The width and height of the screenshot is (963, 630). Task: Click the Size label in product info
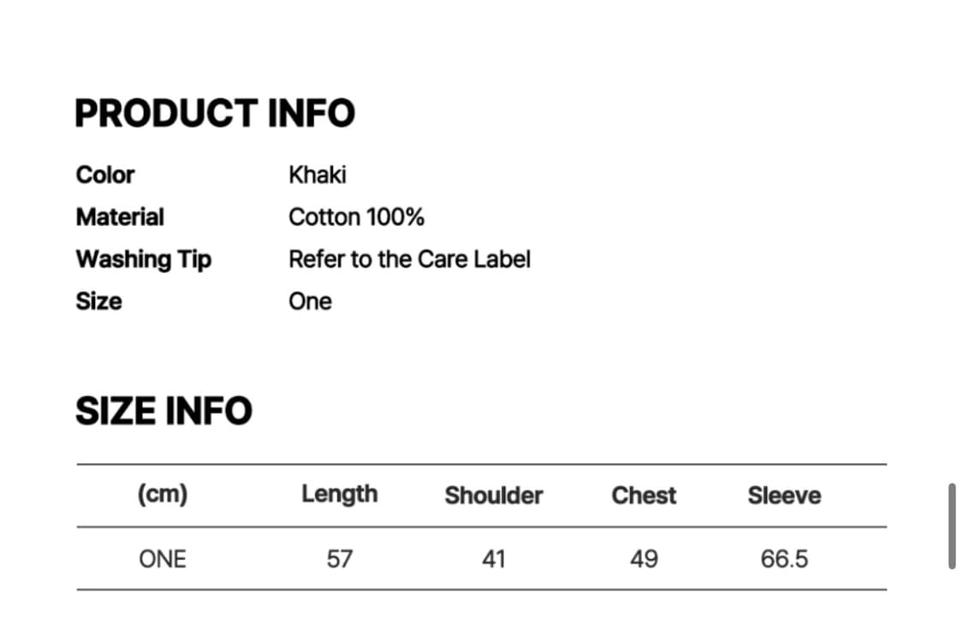[x=98, y=301]
